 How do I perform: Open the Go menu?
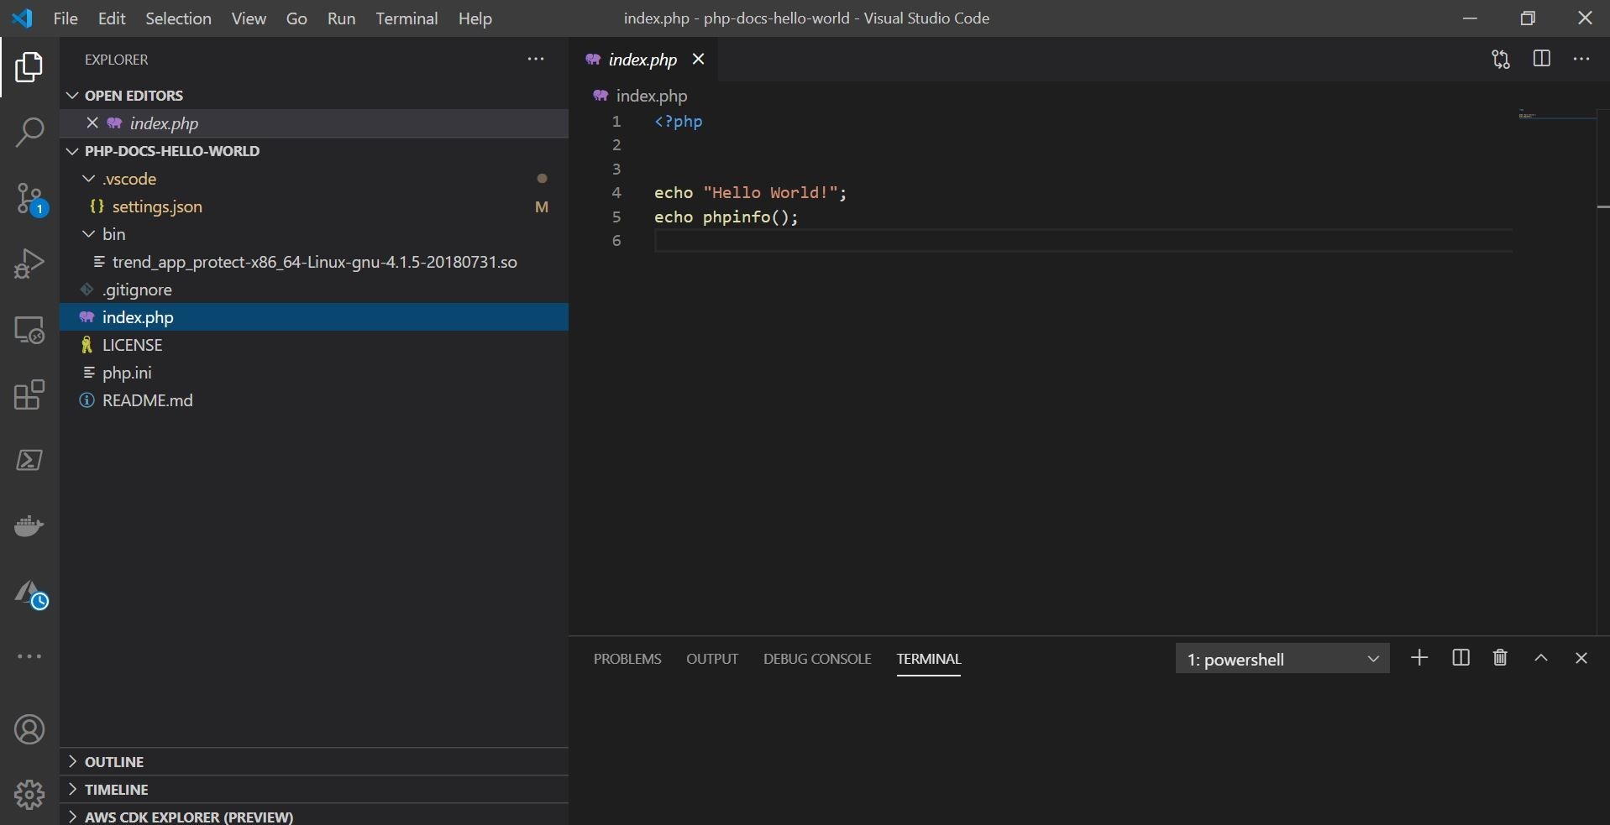click(x=296, y=18)
